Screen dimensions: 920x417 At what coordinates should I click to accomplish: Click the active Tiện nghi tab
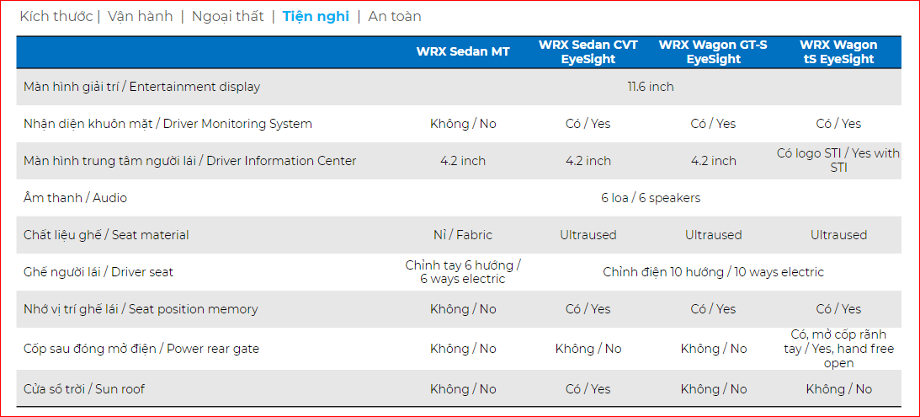(316, 16)
